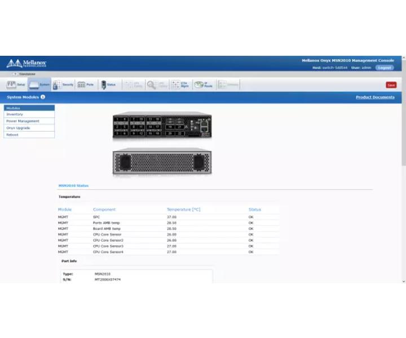Click the User: admin label
406x338 pixels.
pyautogui.click(x=361, y=68)
